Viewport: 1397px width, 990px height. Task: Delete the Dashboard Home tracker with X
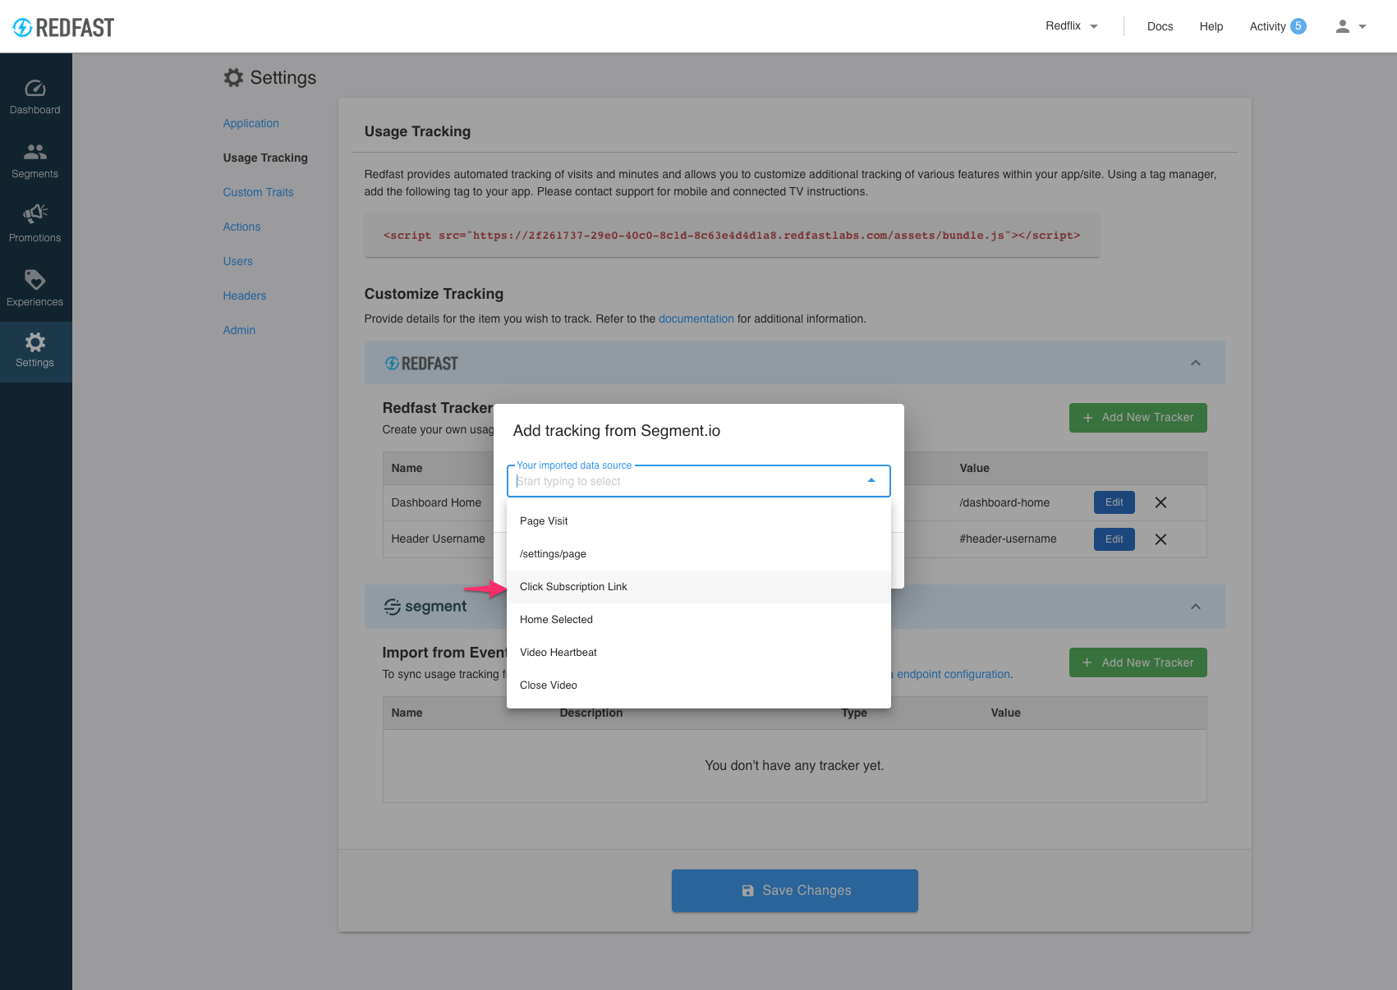(1160, 502)
